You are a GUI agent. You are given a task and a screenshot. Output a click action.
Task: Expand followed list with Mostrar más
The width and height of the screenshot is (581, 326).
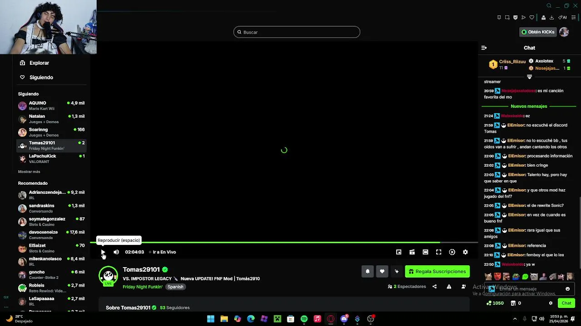[29, 172]
